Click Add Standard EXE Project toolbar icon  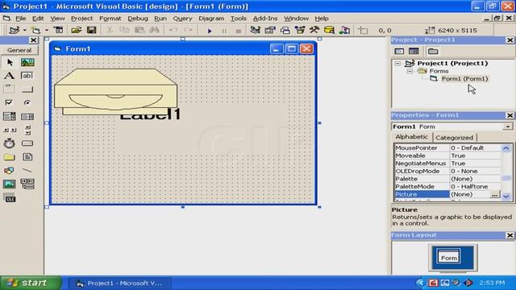click(15, 31)
